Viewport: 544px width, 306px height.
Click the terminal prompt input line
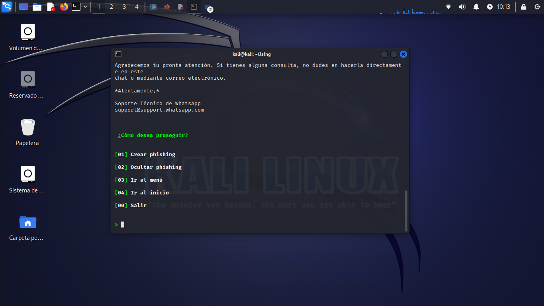pos(259,225)
